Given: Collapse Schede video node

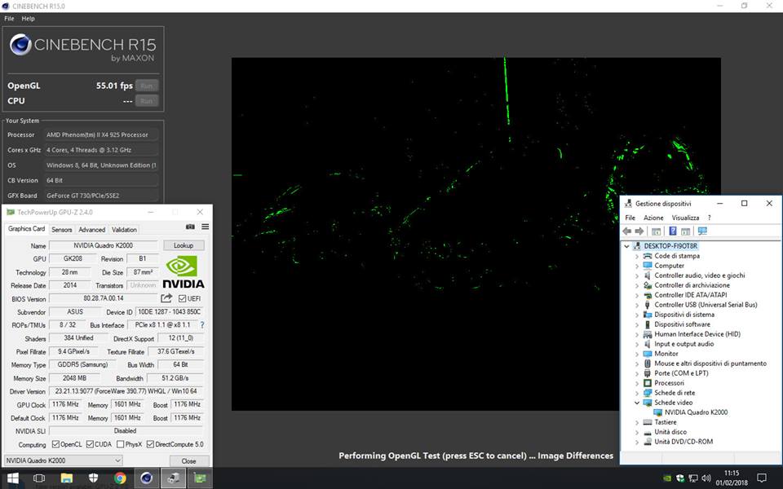Looking at the screenshot, I should coord(637,403).
